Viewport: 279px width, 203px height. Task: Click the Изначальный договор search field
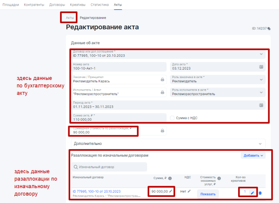109,167
